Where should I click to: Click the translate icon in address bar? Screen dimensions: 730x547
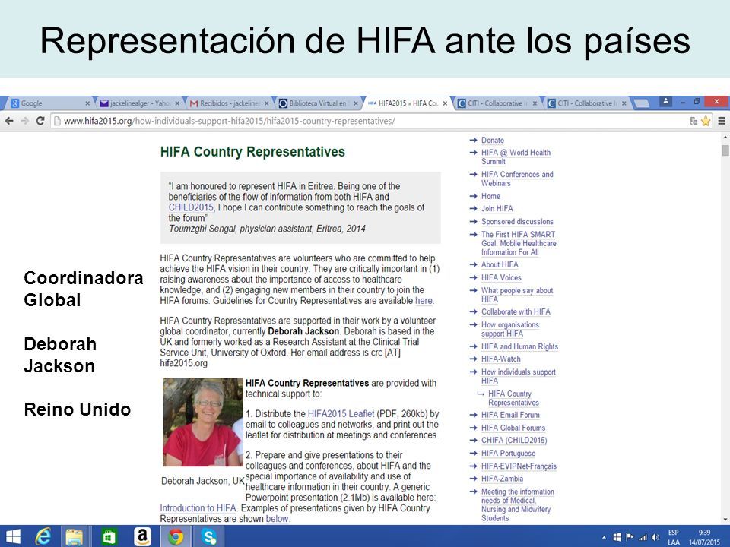(x=693, y=121)
